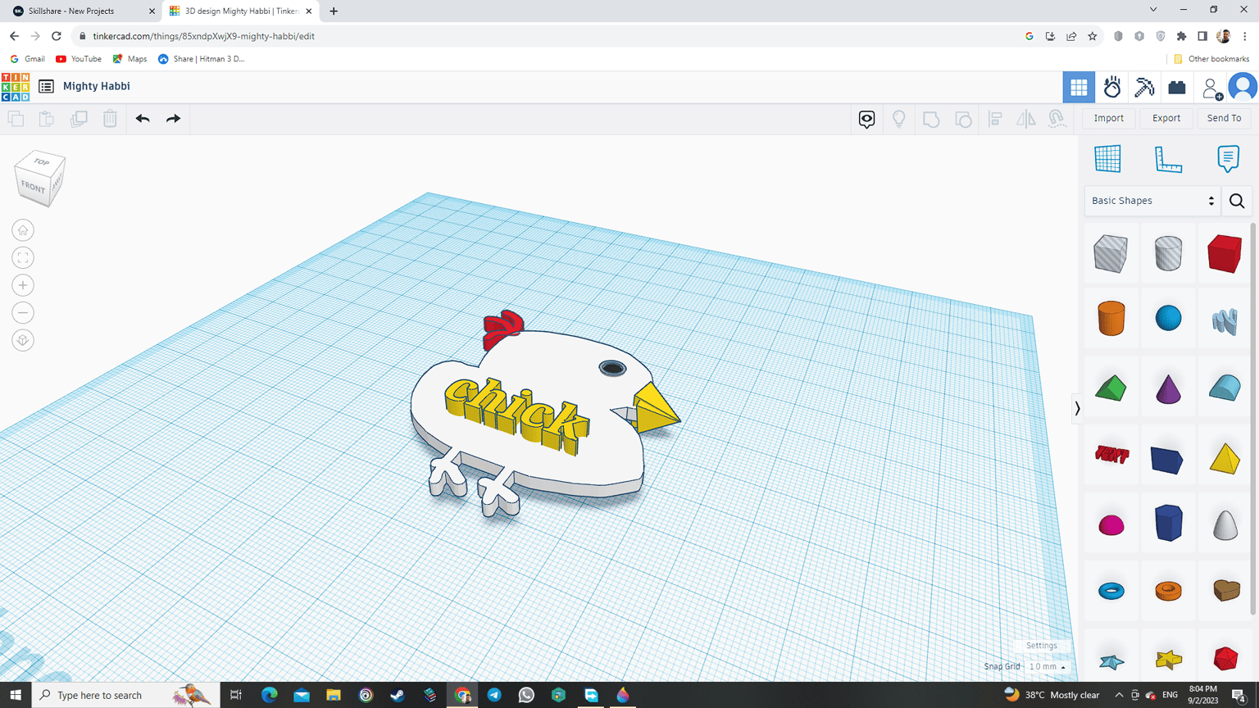Screen dimensions: 1259x708
Task: Select the striped Cylinder hole shape
Action: 1168,253
